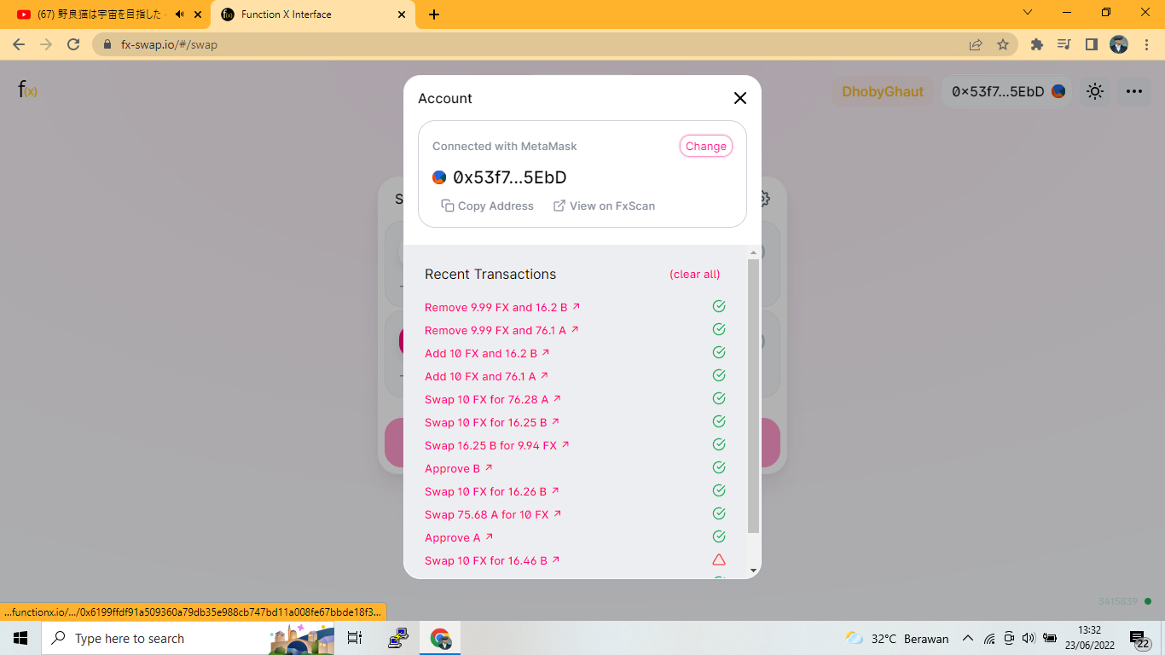Open the three-dots more menu

coord(1133,91)
